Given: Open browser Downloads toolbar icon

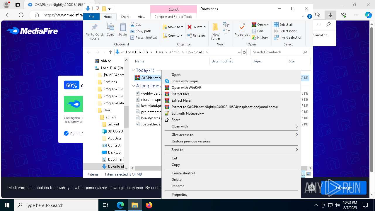Looking at the screenshot, I should [330, 15].
